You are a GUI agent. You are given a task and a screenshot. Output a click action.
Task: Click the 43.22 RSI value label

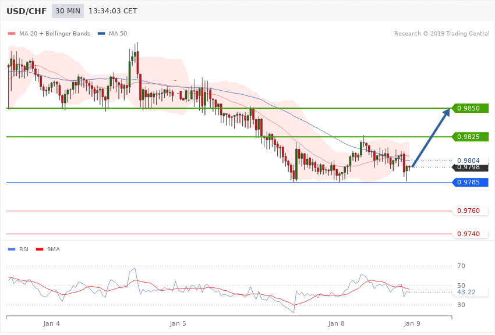[x=465, y=292]
